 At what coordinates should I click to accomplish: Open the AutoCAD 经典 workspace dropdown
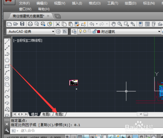pyautogui.click(x=30, y=32)
